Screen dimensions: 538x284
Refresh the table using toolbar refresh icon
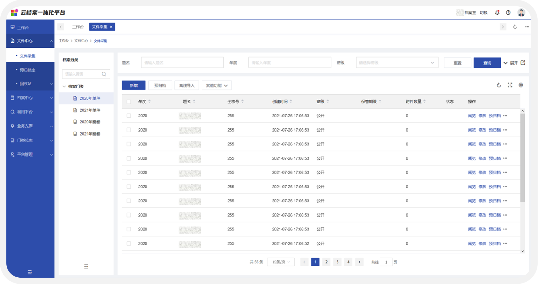coord(499,85)
